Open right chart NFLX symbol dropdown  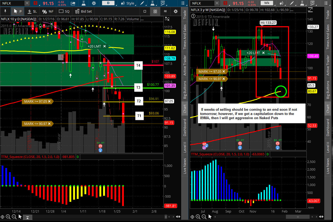tap(217, 3)
